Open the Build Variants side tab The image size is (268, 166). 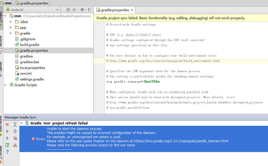[x=1, y=126]
